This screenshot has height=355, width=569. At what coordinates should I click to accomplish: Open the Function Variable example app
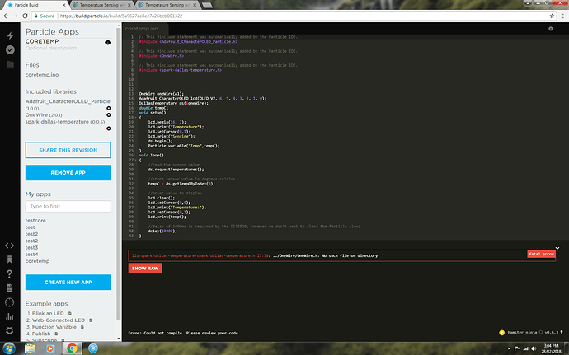coord(54,327)
